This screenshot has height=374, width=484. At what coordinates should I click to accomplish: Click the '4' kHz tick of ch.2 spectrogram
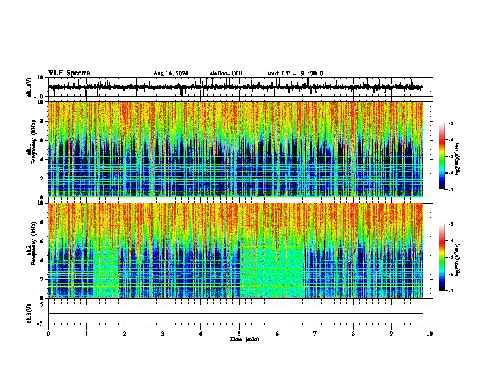pyautogui.click(x=42, y=260)
